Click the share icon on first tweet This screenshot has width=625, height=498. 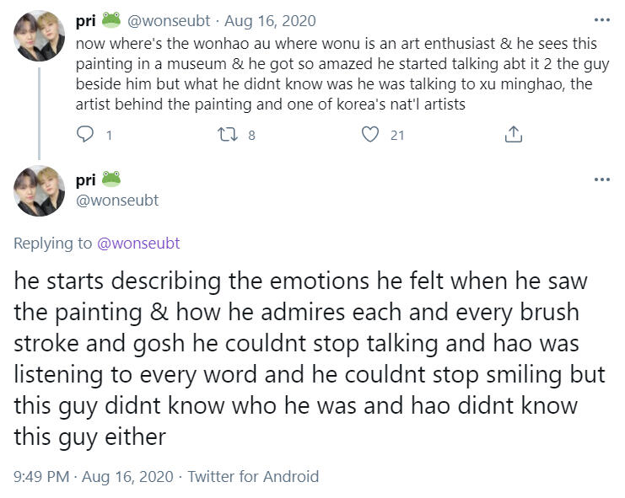[513, 134]
